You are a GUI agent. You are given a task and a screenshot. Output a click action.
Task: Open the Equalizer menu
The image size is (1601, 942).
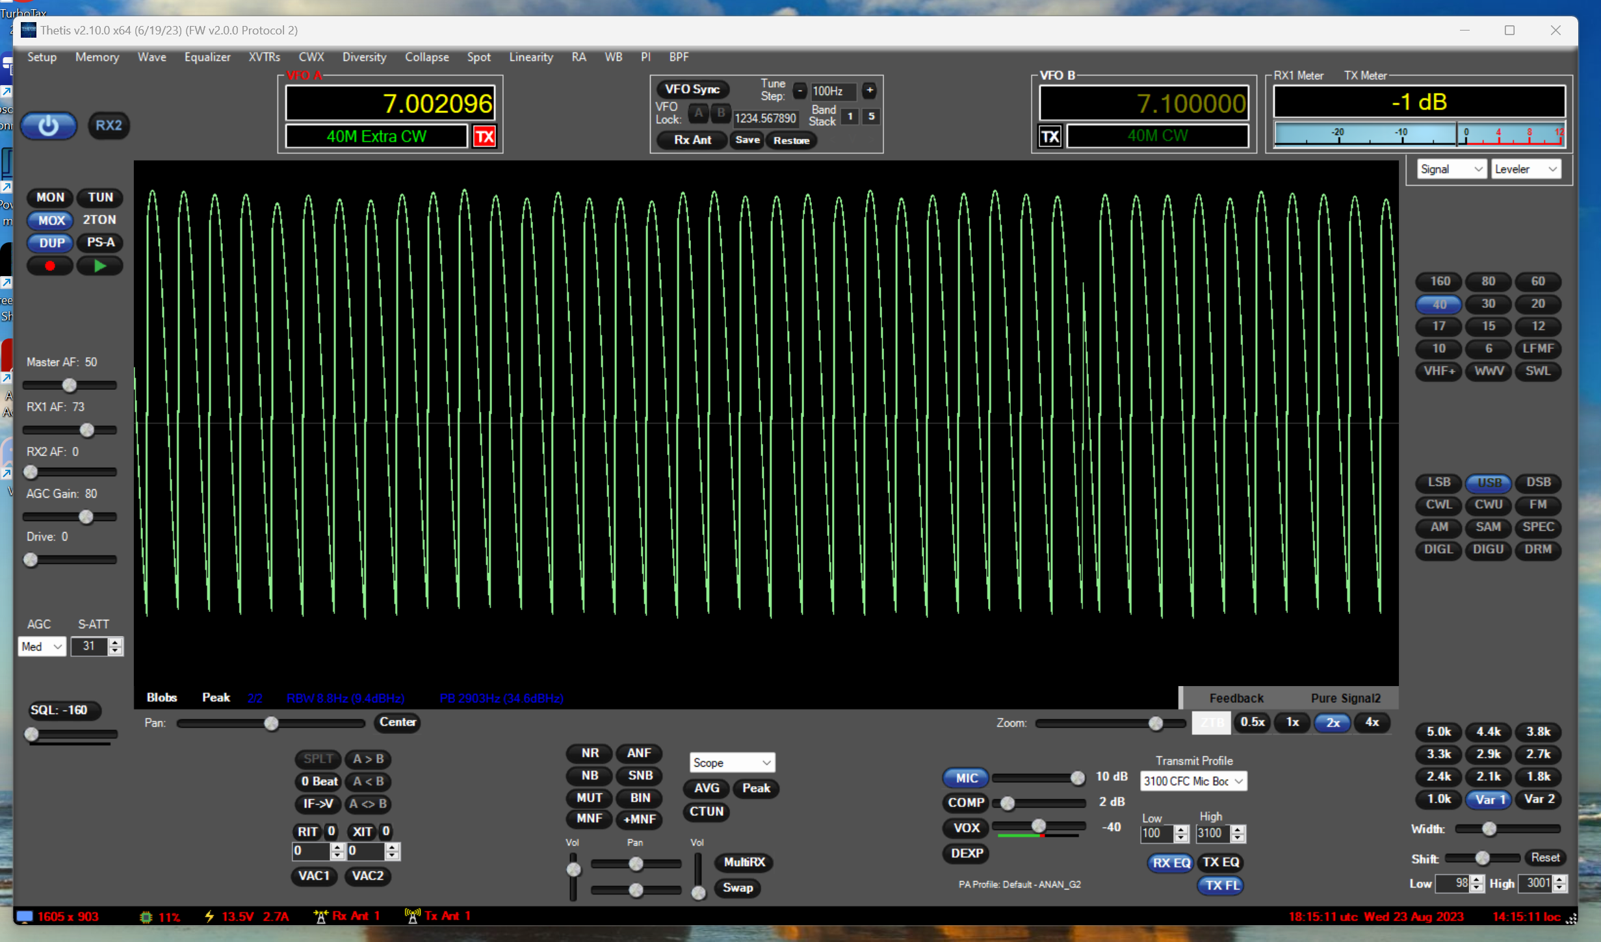(x=207, y=57)
